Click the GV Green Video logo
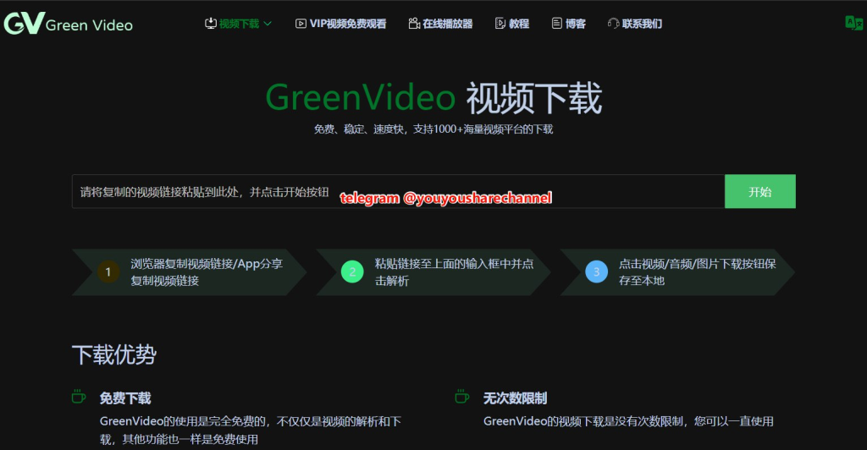The image size is (867, 450). [68, 24]
